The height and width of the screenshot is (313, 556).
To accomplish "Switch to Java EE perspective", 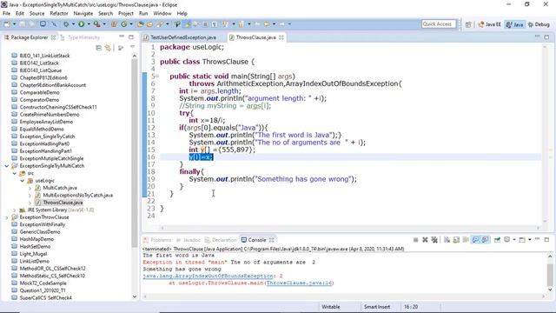I will [x=489, y=24].
